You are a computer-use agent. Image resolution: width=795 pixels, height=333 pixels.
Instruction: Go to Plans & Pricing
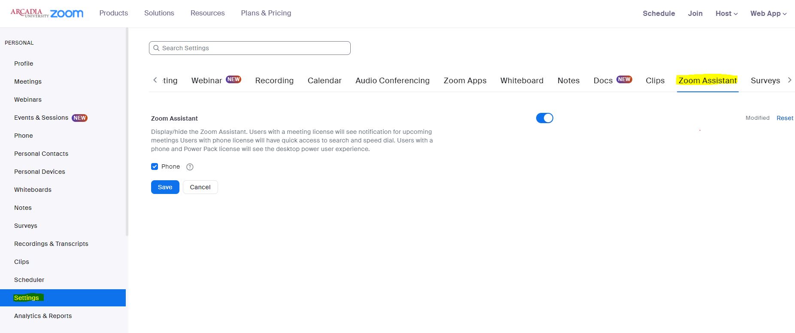(266, 13)
